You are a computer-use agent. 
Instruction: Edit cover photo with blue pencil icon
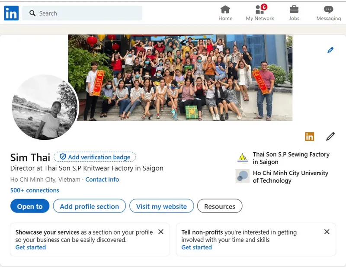330,50
